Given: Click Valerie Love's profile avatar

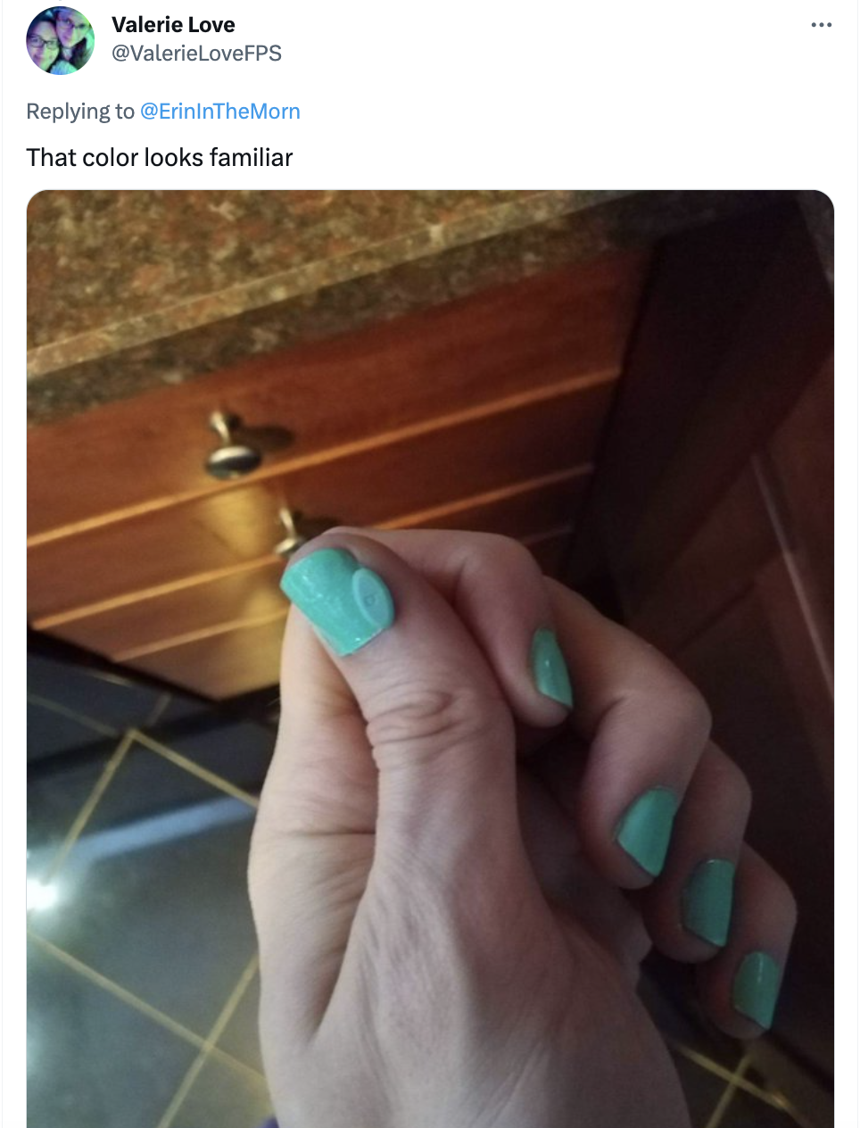Looking at the screenshot, I should pos(60,40).
